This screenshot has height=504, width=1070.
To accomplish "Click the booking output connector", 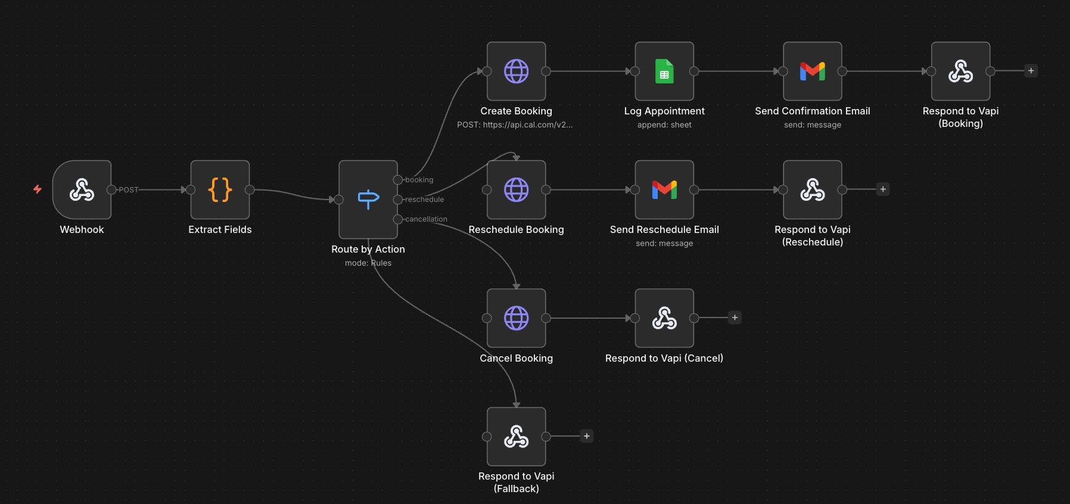I will pyautogui.click(x=397, y=180).
